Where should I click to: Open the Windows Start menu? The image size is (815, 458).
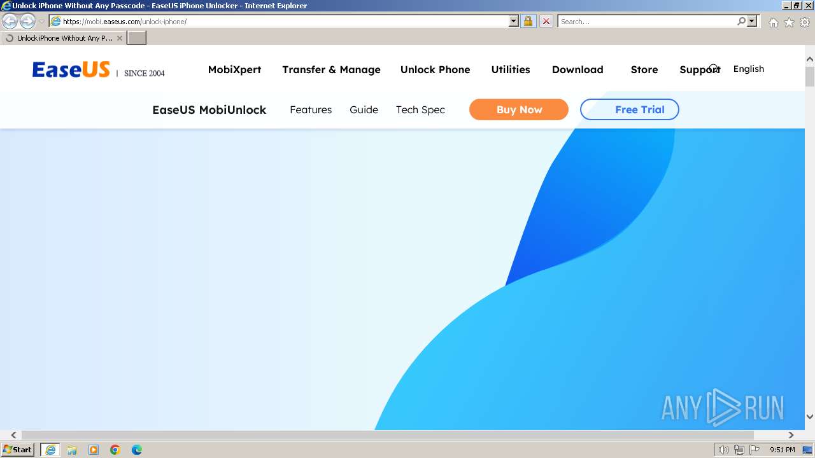coord(17,450)
